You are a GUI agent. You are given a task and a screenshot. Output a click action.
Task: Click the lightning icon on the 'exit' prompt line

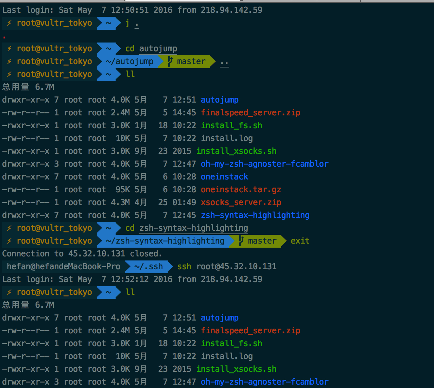[x=9, y=241]
